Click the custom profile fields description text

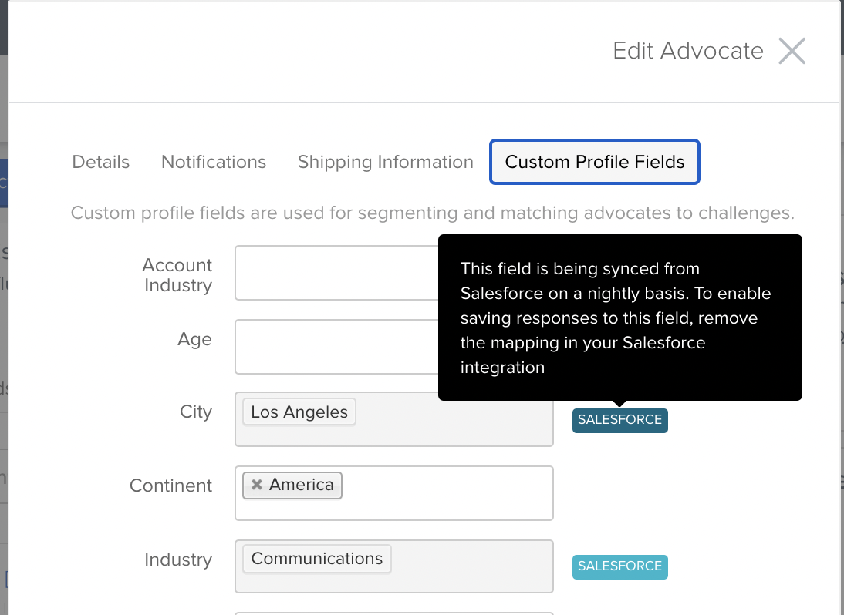432,213
